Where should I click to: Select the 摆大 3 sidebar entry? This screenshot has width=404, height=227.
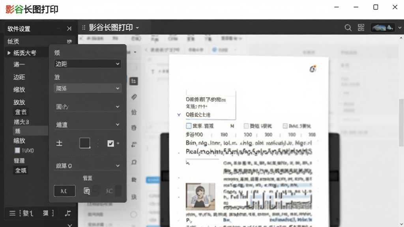click(21, 122)
